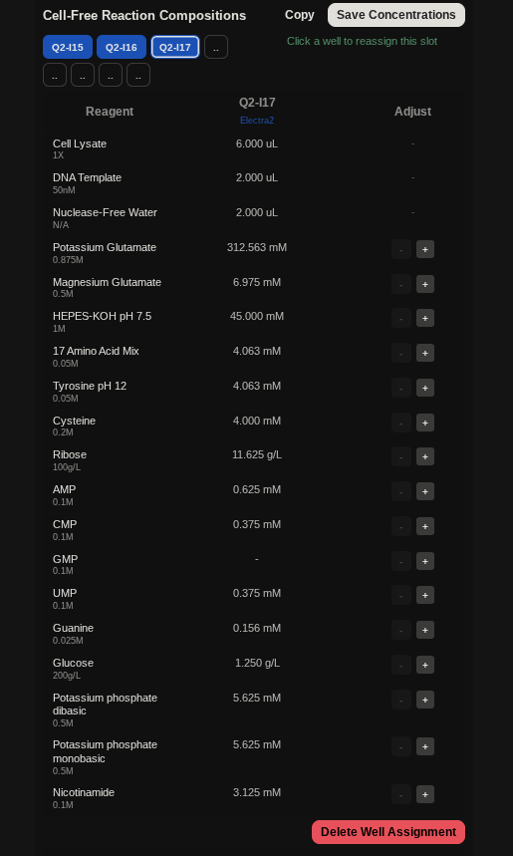Image resolution: width=513 pixels, height=856 pixels.
Task: Copy the reaction composition
Action: 300,15
